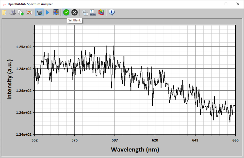Viewport: 244px width, 158px height.
Task: Click the 620 tick label on wavelength axis
Action: 155,140
